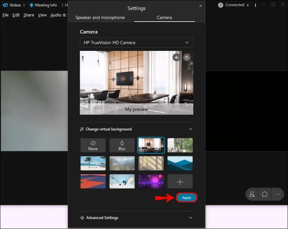Open Meeting Info shield icon

(x=31, y=5)
